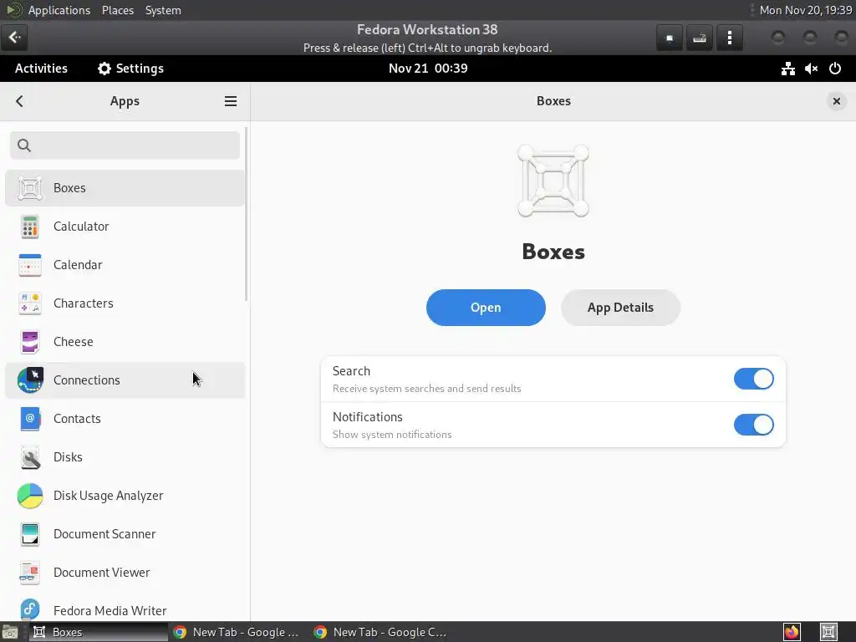Click the Apps search input field
856x642 pixels.
(125, 145)
